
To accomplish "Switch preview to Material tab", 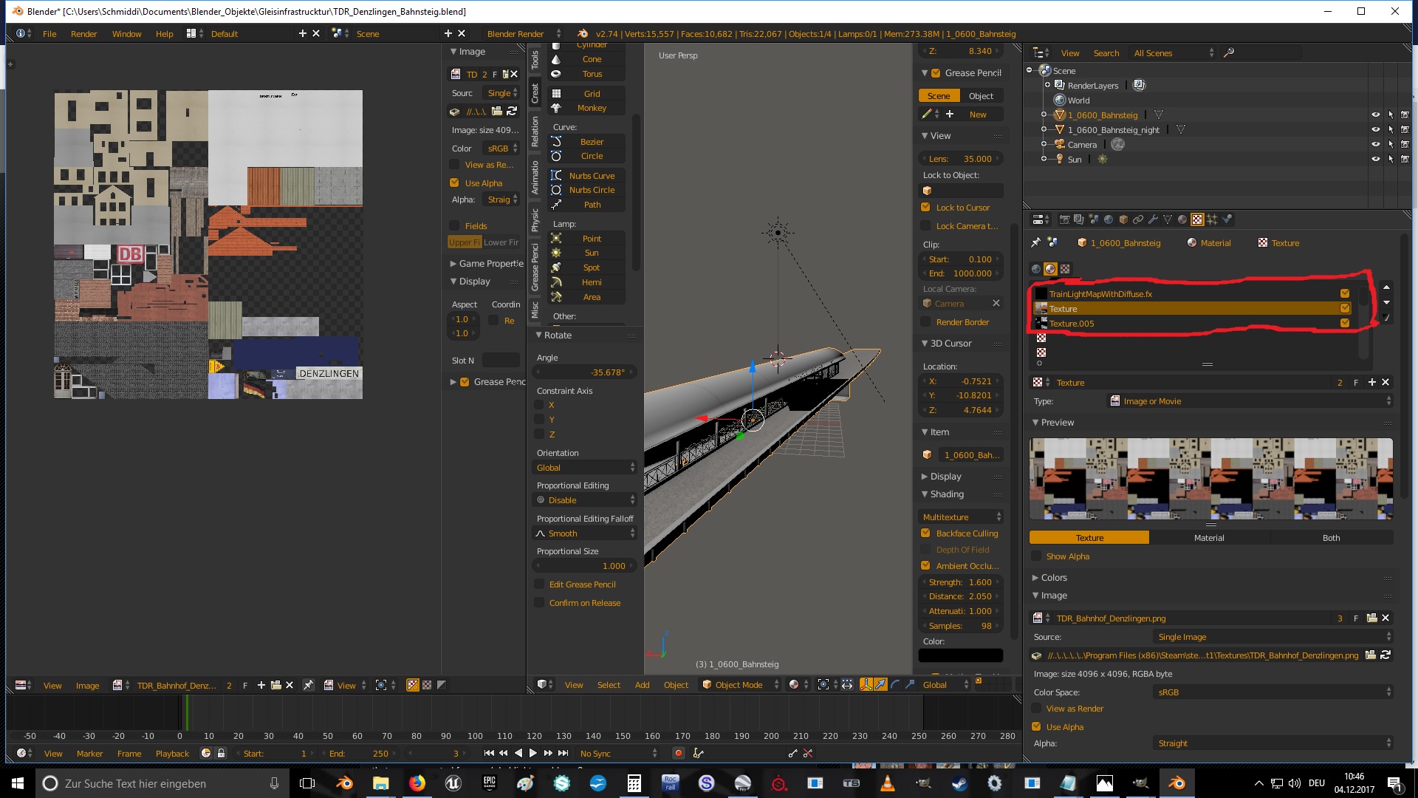I will tap(1209, 538).
